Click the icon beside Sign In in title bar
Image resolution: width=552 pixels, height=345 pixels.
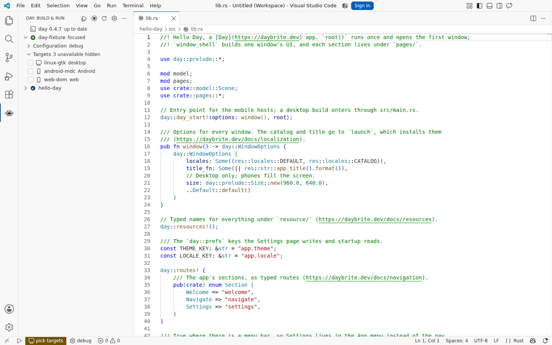(345, 6)
